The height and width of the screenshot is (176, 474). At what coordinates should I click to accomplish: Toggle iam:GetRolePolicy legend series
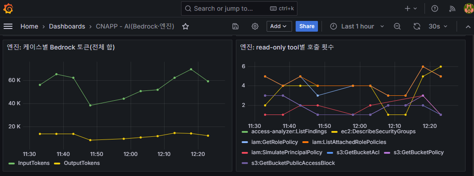(x=275, y=142)
